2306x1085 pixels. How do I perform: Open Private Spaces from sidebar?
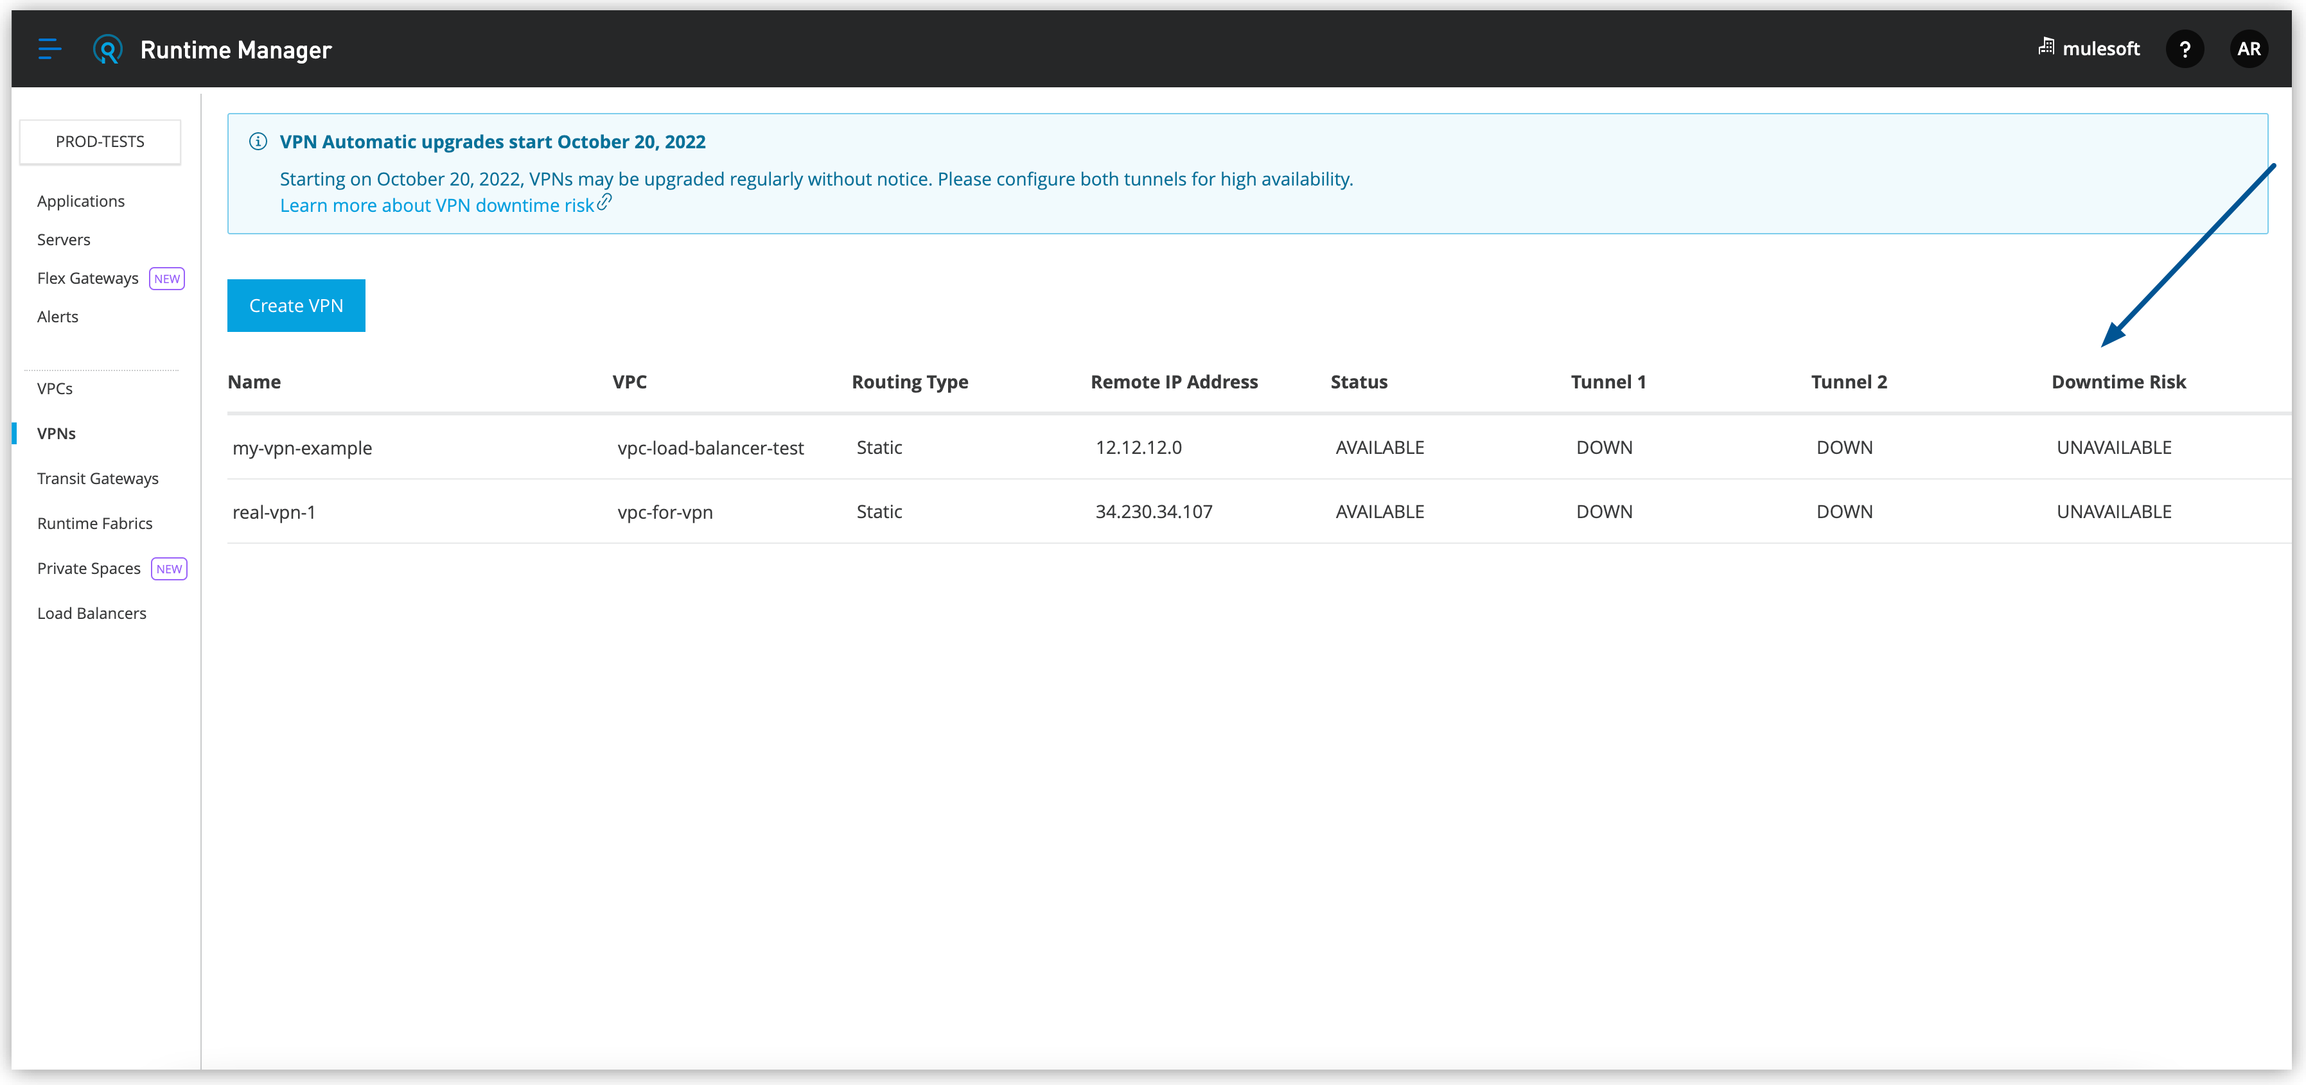click(89, 568)
